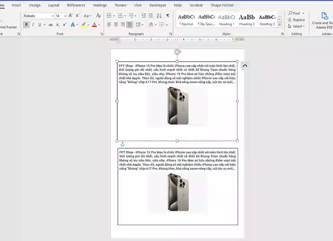Apply the Heading 3 style
This screenshot has height=241, width=333.
point(267,20)
